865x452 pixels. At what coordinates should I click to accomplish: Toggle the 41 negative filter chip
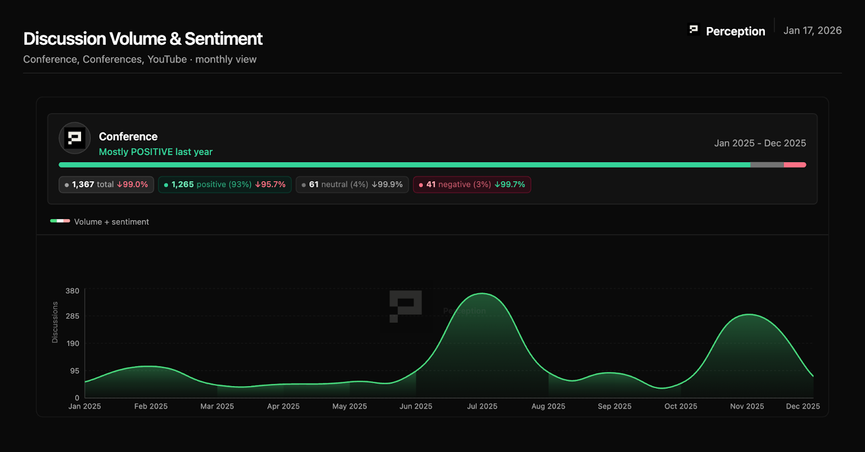[471, 184]
